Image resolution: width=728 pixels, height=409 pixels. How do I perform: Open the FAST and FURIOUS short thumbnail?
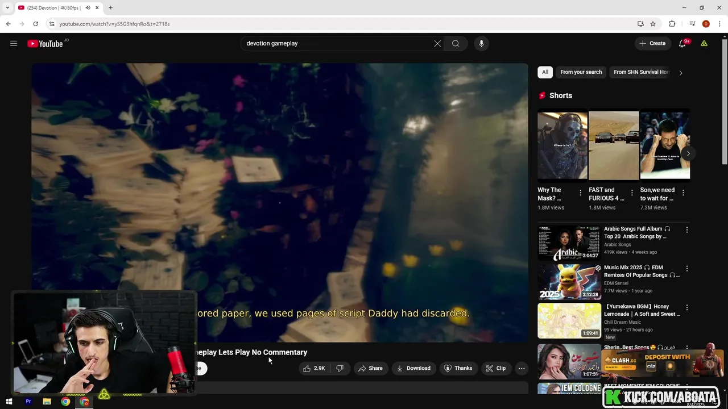pyautogui.click(x=614, y=145)
